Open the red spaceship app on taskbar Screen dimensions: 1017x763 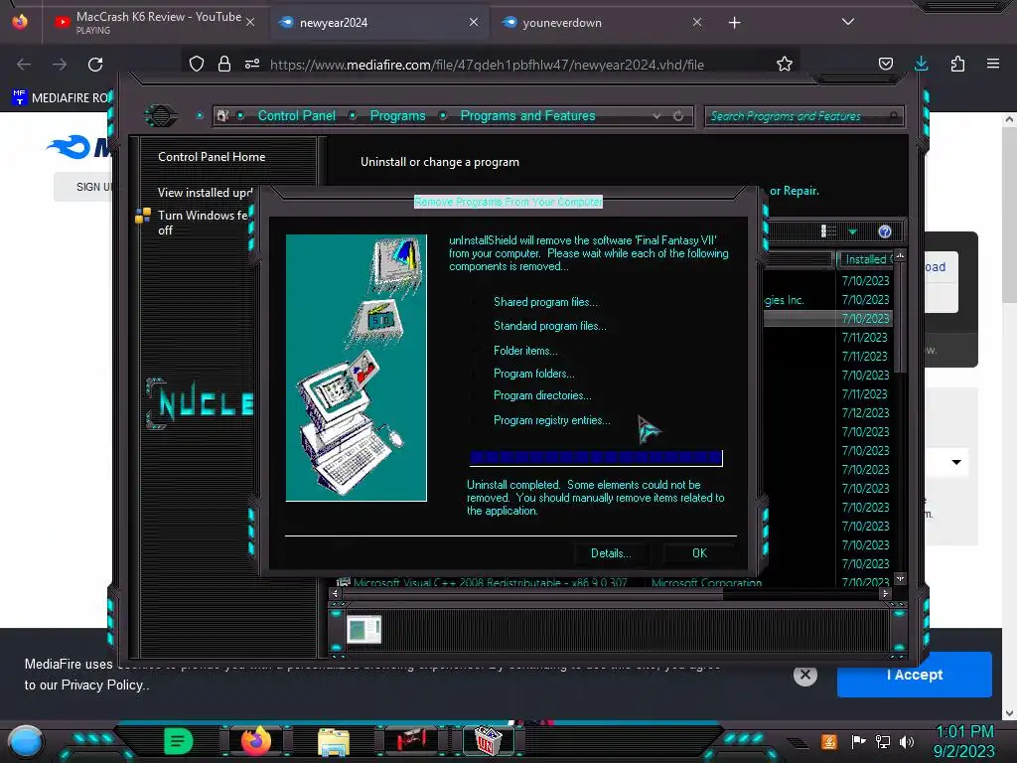click(411, 739)
